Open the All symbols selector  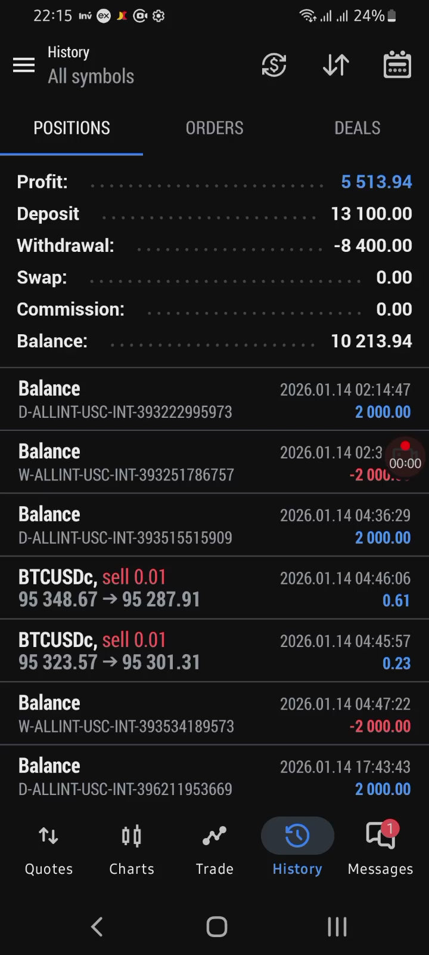click(x=91, y=76)
